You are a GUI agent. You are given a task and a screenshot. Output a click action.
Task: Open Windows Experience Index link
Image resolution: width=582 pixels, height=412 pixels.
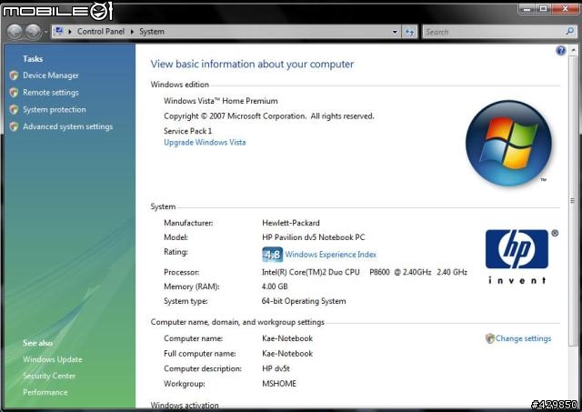(x=331, y=255)
